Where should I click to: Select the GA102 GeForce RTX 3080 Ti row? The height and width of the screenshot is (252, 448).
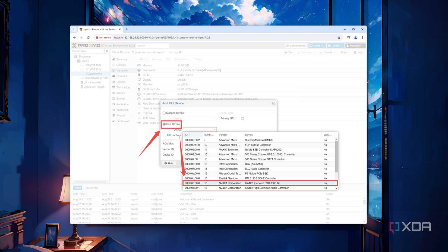pos(258,183)
